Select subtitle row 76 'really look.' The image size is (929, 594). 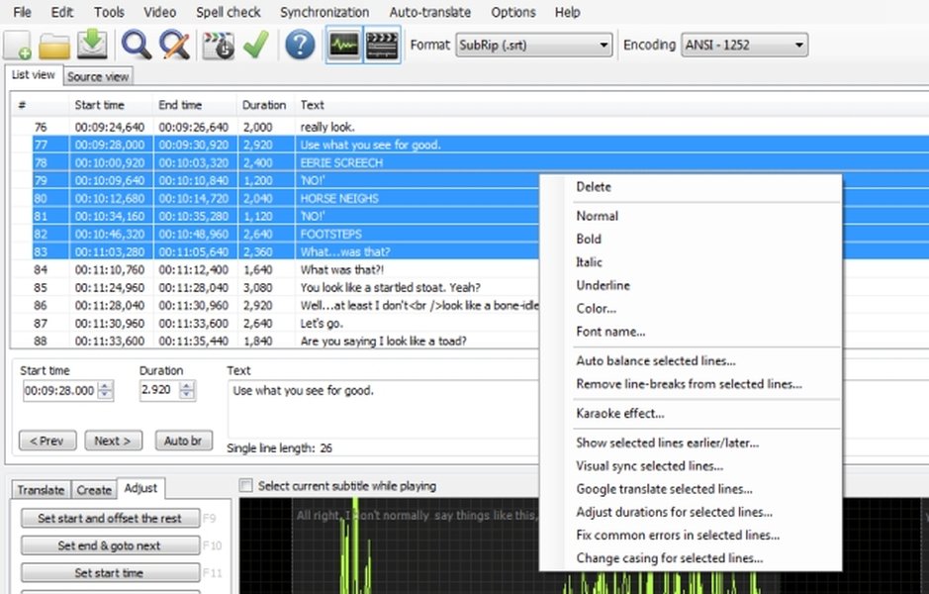(469, 127)
